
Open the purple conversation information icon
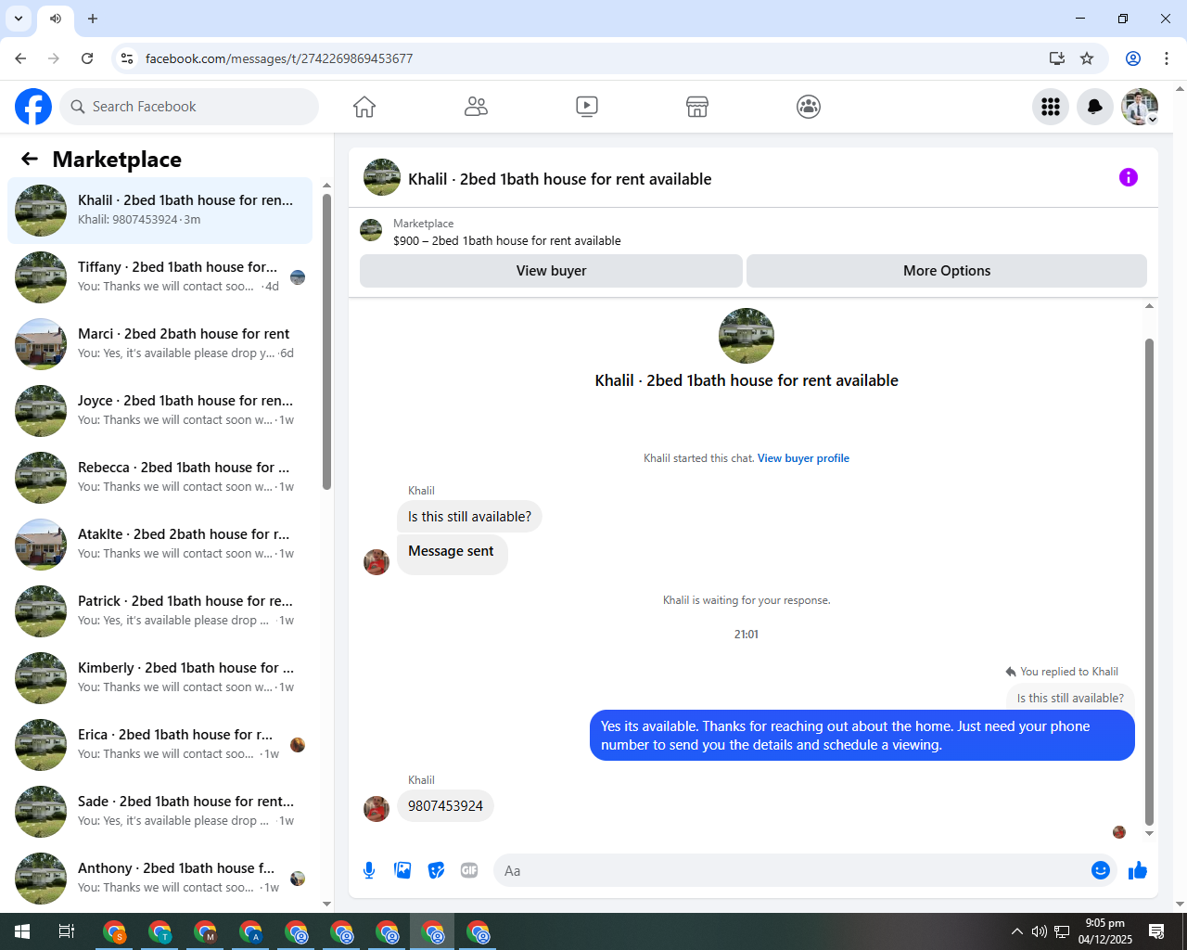[1129, 177]
